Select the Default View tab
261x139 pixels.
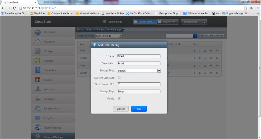[x=144, y=22]
